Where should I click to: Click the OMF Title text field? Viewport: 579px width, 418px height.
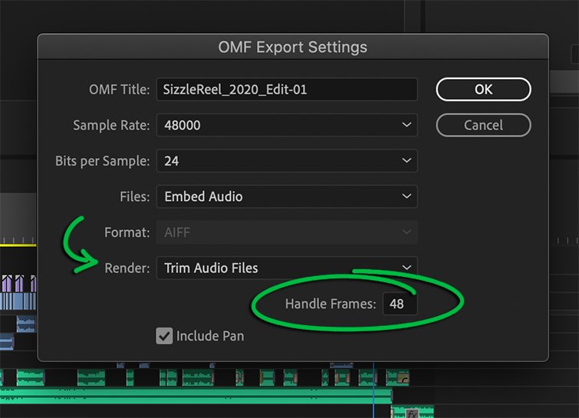pos(286,90)
